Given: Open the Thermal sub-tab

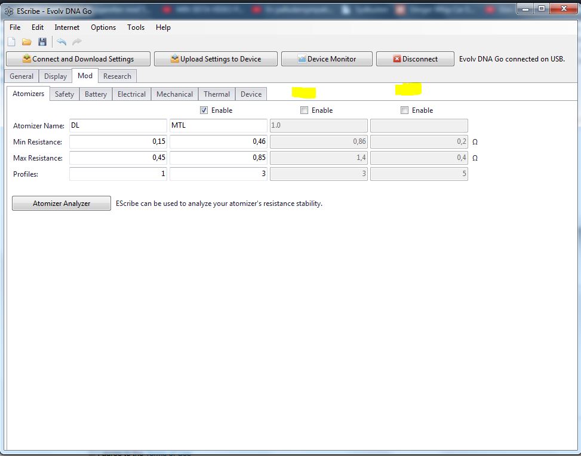Looking at the screenshot, I should coord(217,94).
